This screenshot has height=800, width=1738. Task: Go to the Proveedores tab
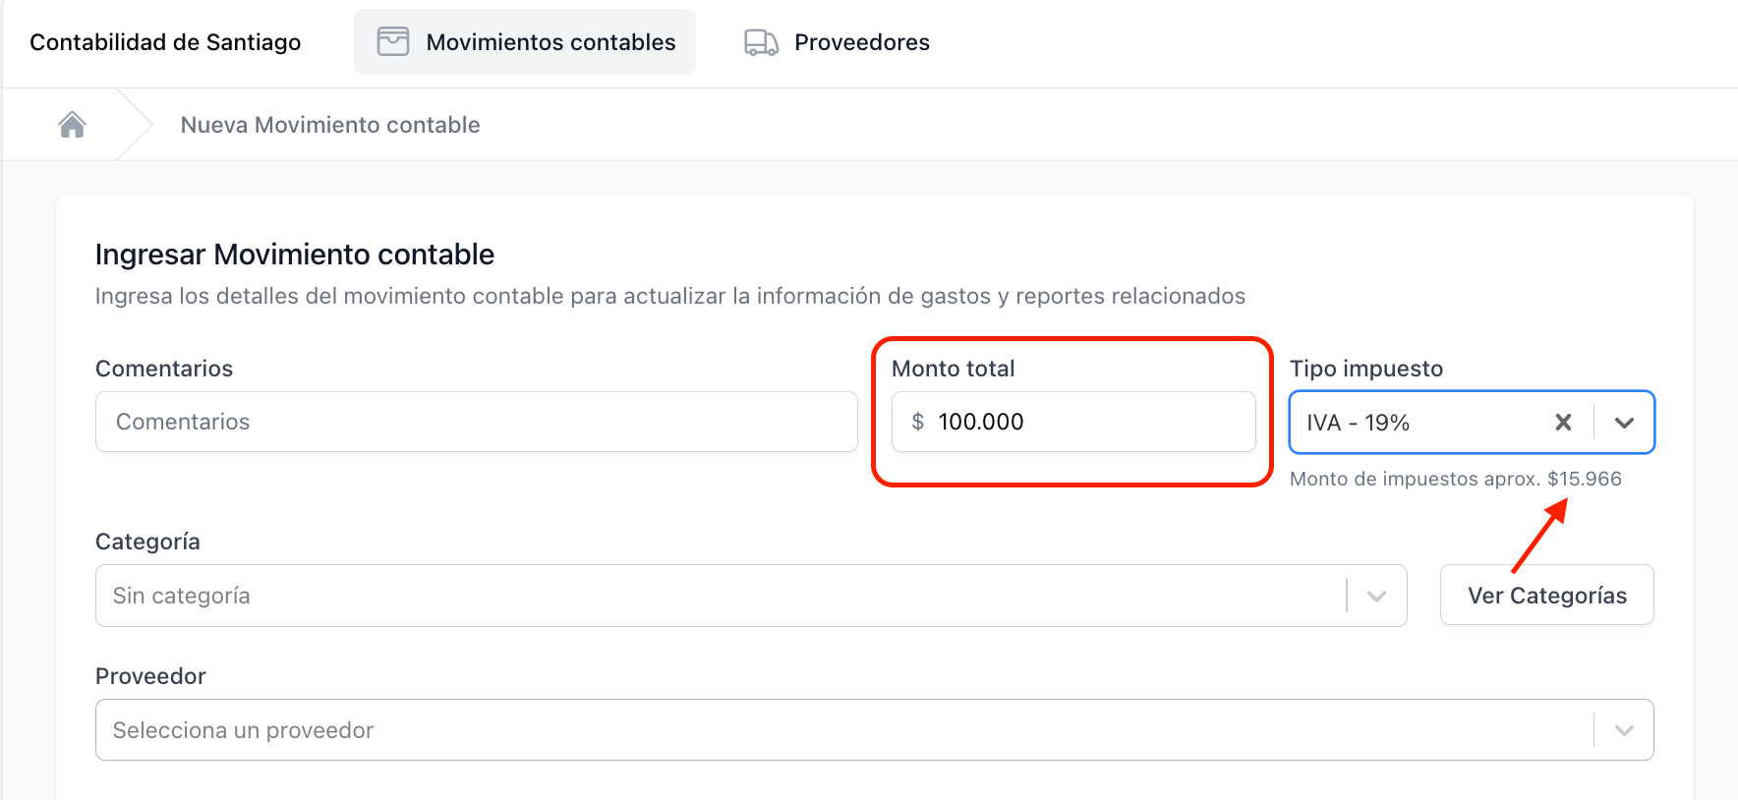pos(837,42)
